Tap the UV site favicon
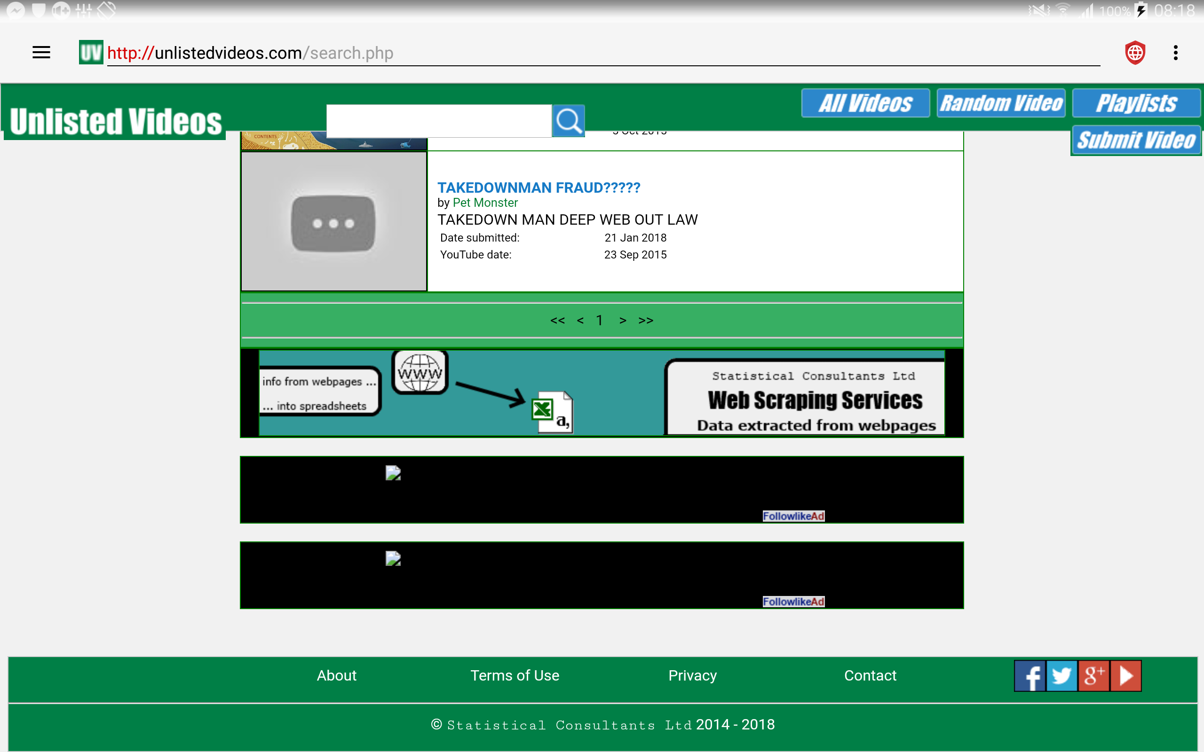The image size is (1204, 752). pos(91,52)
